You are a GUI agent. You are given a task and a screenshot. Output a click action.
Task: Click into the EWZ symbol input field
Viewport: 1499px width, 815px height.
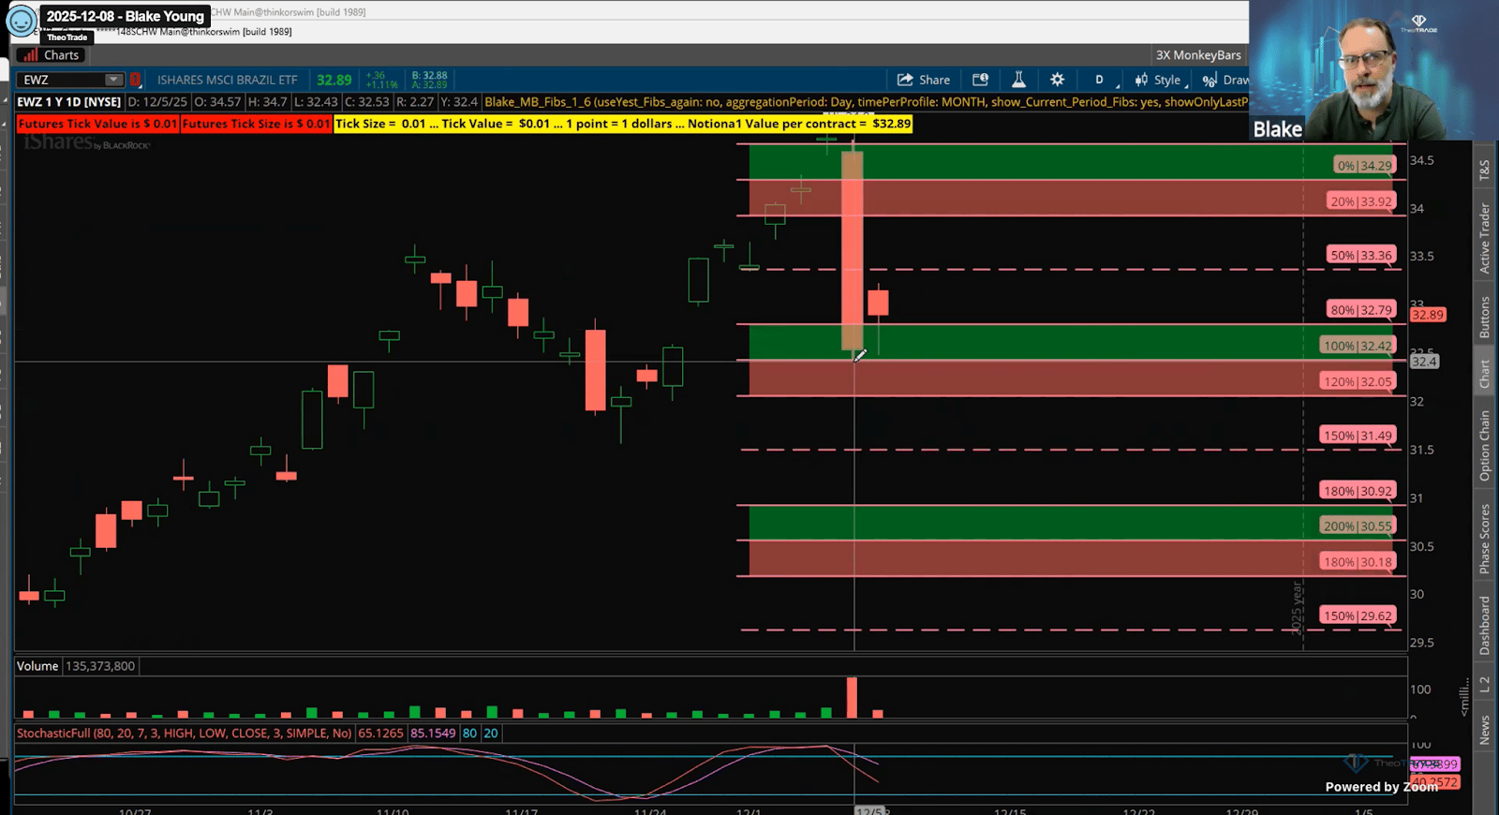(x=61, y=81)
